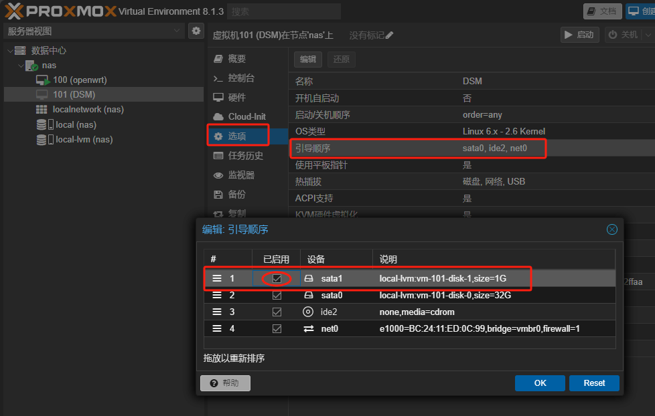Viewport: 655px width, 416px height.
Task: Toggle sata0 boot device checkbox
Action: tap(277, 295)
